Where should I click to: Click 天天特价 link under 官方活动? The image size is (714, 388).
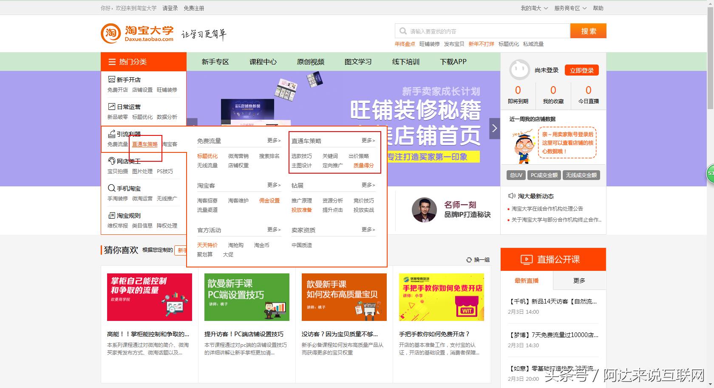[x=207, y=245]
